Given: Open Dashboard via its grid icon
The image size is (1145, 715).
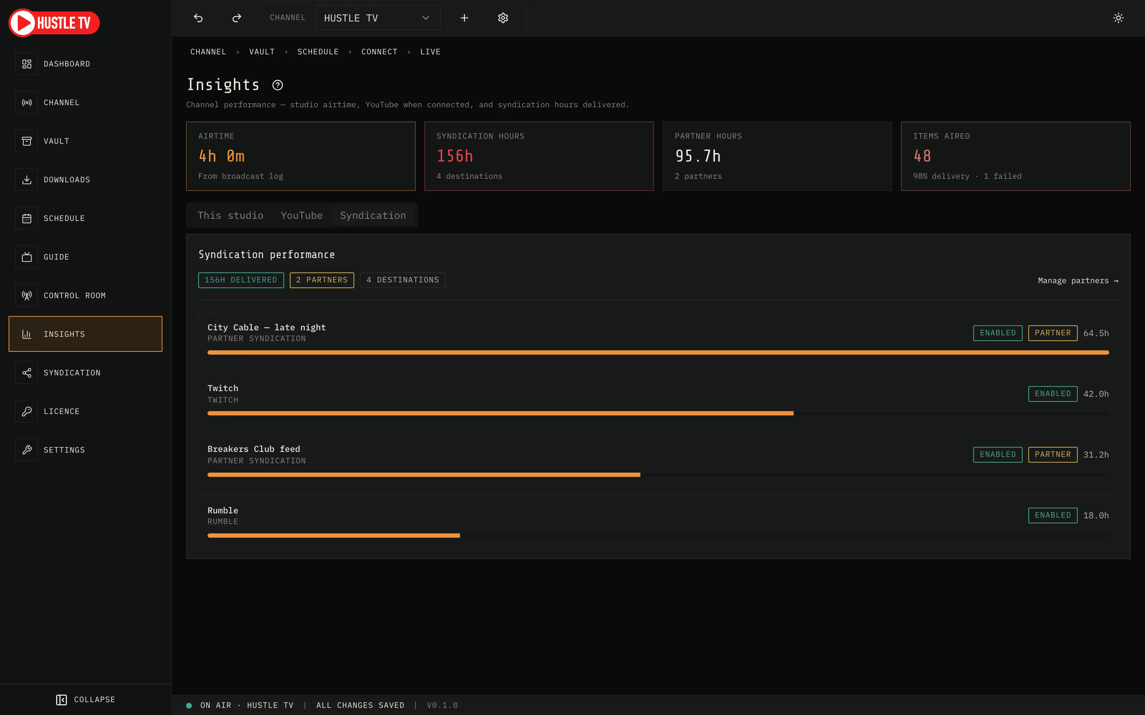Looking at the screenshot, I should [26, 64].
